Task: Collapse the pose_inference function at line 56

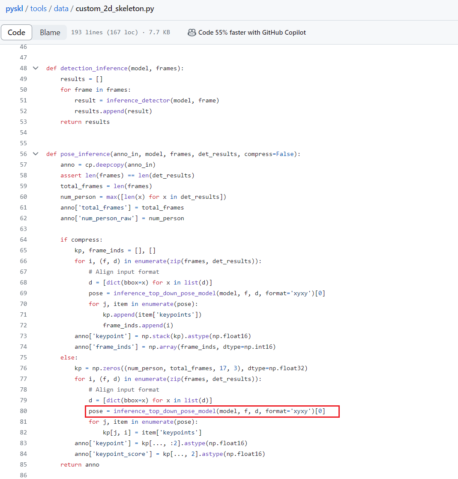Action: pyautogui.click(x=35, y=153)
